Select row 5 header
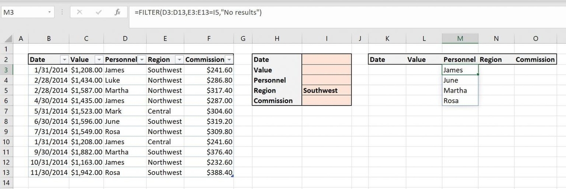This screenshot has height=189, width=566. coord(7,90)
